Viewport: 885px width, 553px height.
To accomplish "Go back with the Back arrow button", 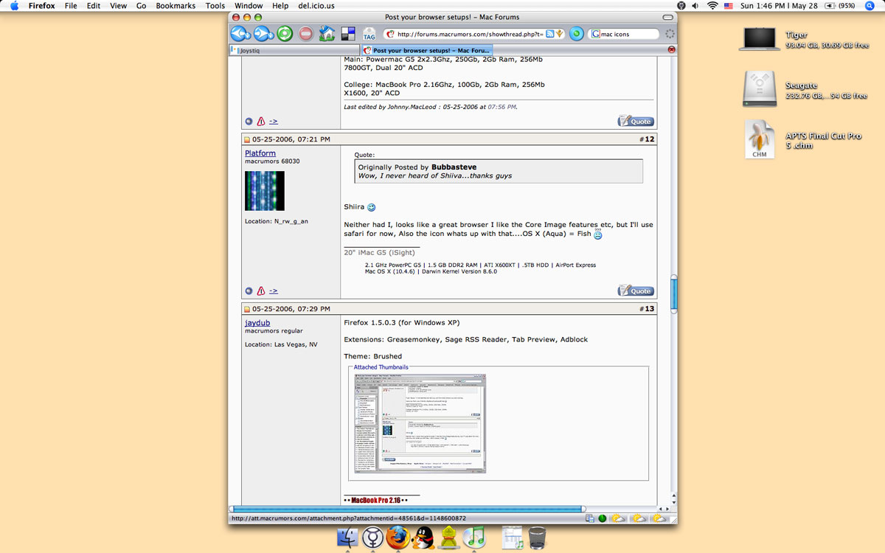I will coord(240,33).
